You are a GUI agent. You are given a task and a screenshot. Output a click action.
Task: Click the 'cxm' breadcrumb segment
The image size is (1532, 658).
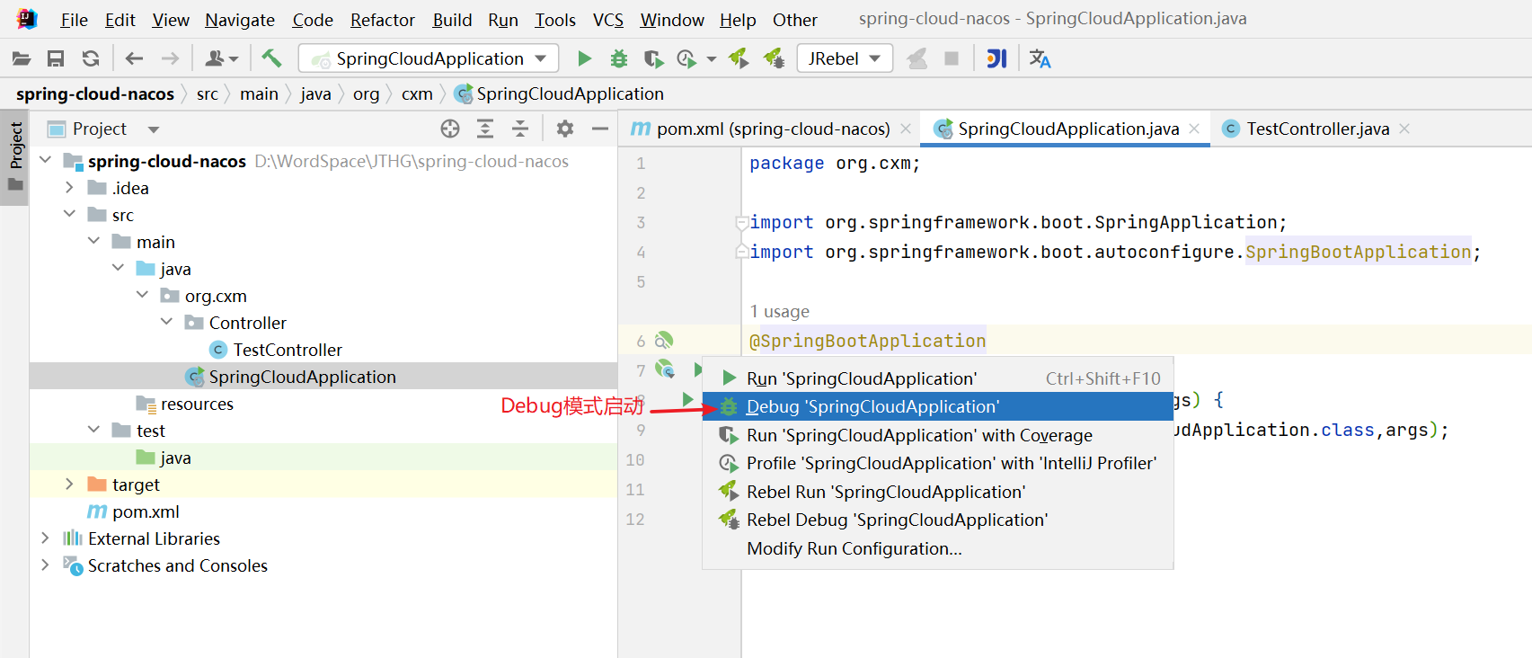pos(417,93)
